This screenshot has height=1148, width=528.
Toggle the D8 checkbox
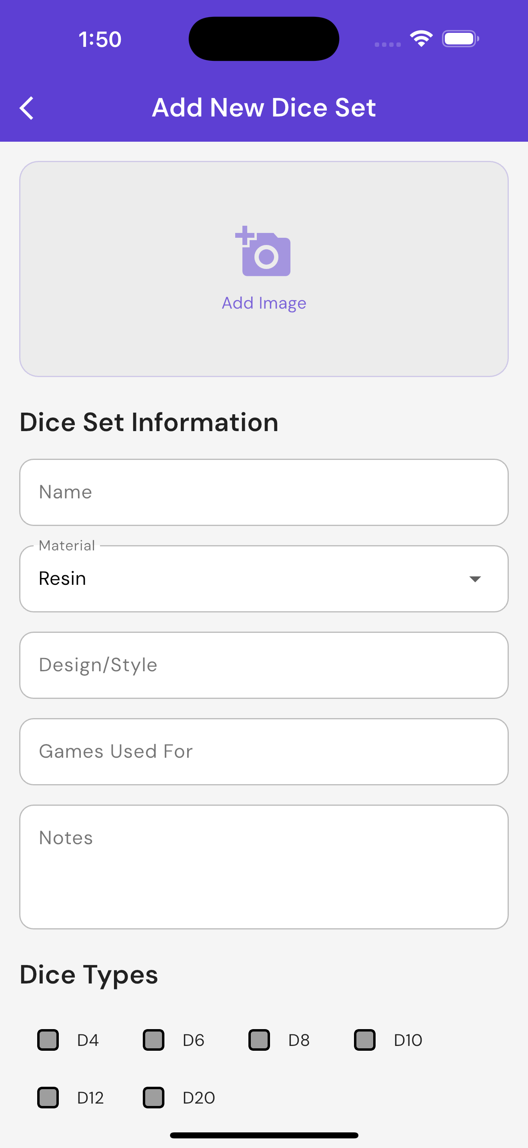click(259, 1040)
